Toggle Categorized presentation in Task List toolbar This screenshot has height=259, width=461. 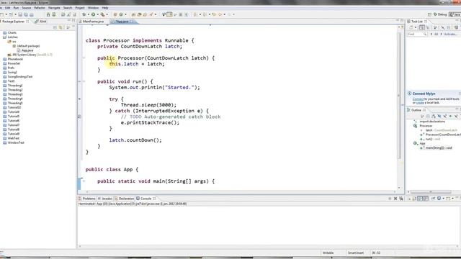(422, 27)
